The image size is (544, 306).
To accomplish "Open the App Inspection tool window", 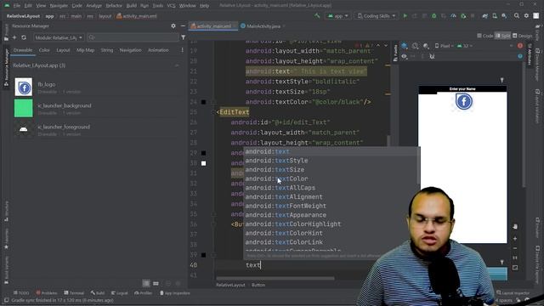I will pos(174,293).
